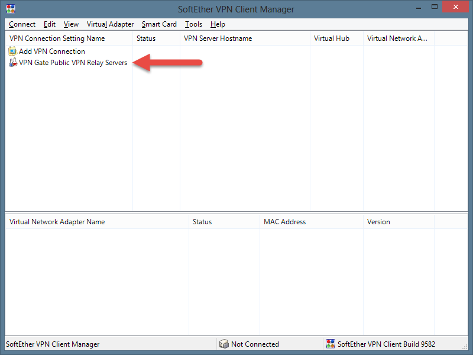Viewport: 473px width, 355px height.
Task: Open the Smart Card menu
Action: [159, 24]
